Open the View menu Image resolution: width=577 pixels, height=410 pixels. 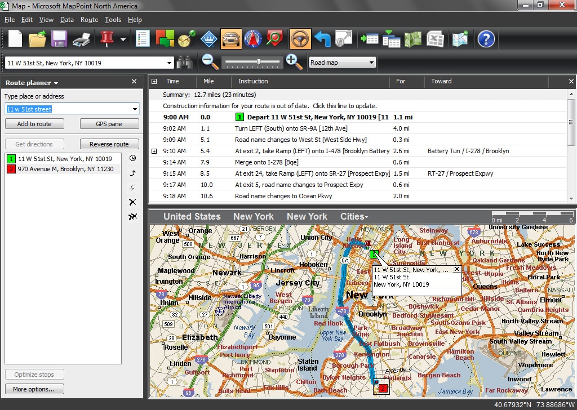(46, 20)
